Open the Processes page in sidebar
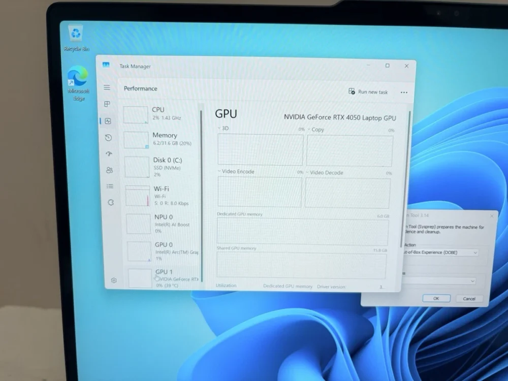This screenshot has width=508, height=381. coord(107,104)
